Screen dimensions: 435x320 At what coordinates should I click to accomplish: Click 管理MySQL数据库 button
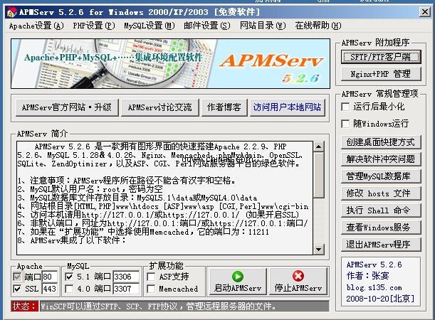[381, 176]
